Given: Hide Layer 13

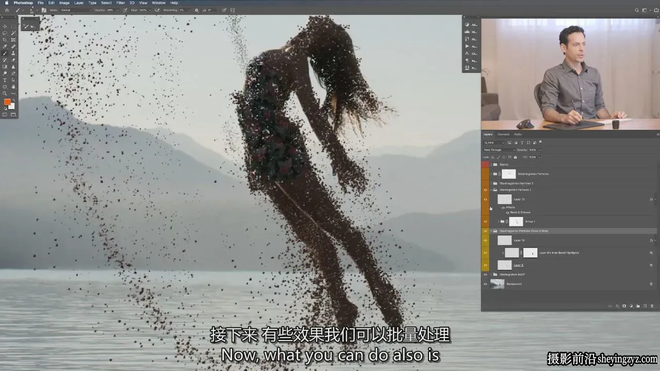Looking at the screenshot, I should tap(485, 199).
